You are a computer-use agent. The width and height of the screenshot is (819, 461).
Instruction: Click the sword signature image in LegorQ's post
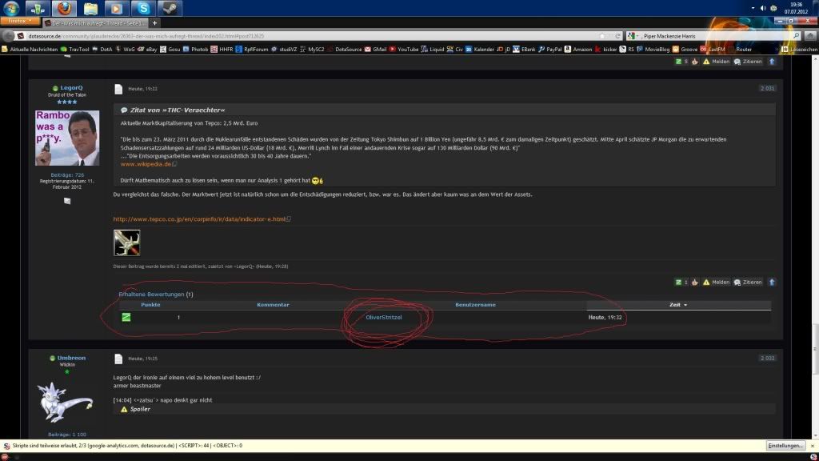[127, 243]
